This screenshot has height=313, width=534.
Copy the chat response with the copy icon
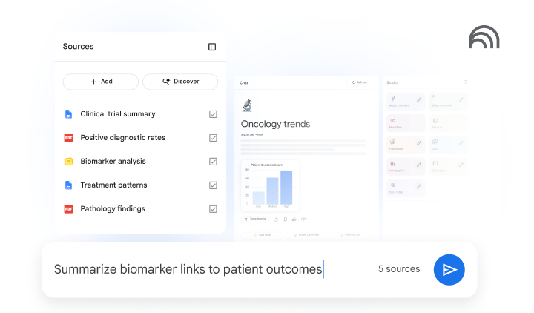[286, 220]
